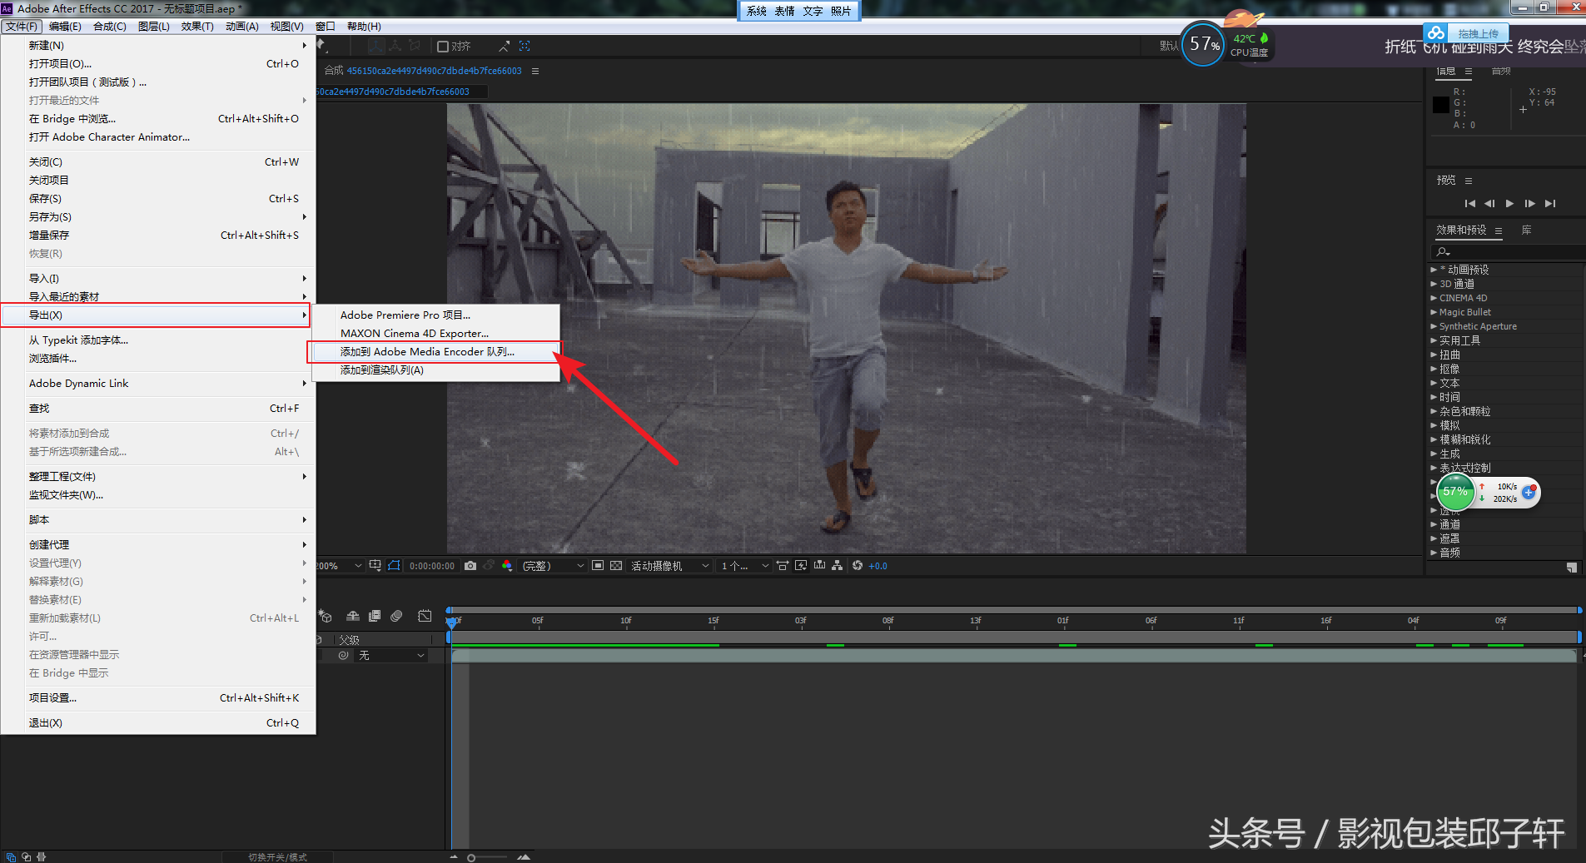Image resolution: width=1586 pixels, height=863 pixels.
Task: Jump to first frame in preview panel
Action: tap(1470, 204)
